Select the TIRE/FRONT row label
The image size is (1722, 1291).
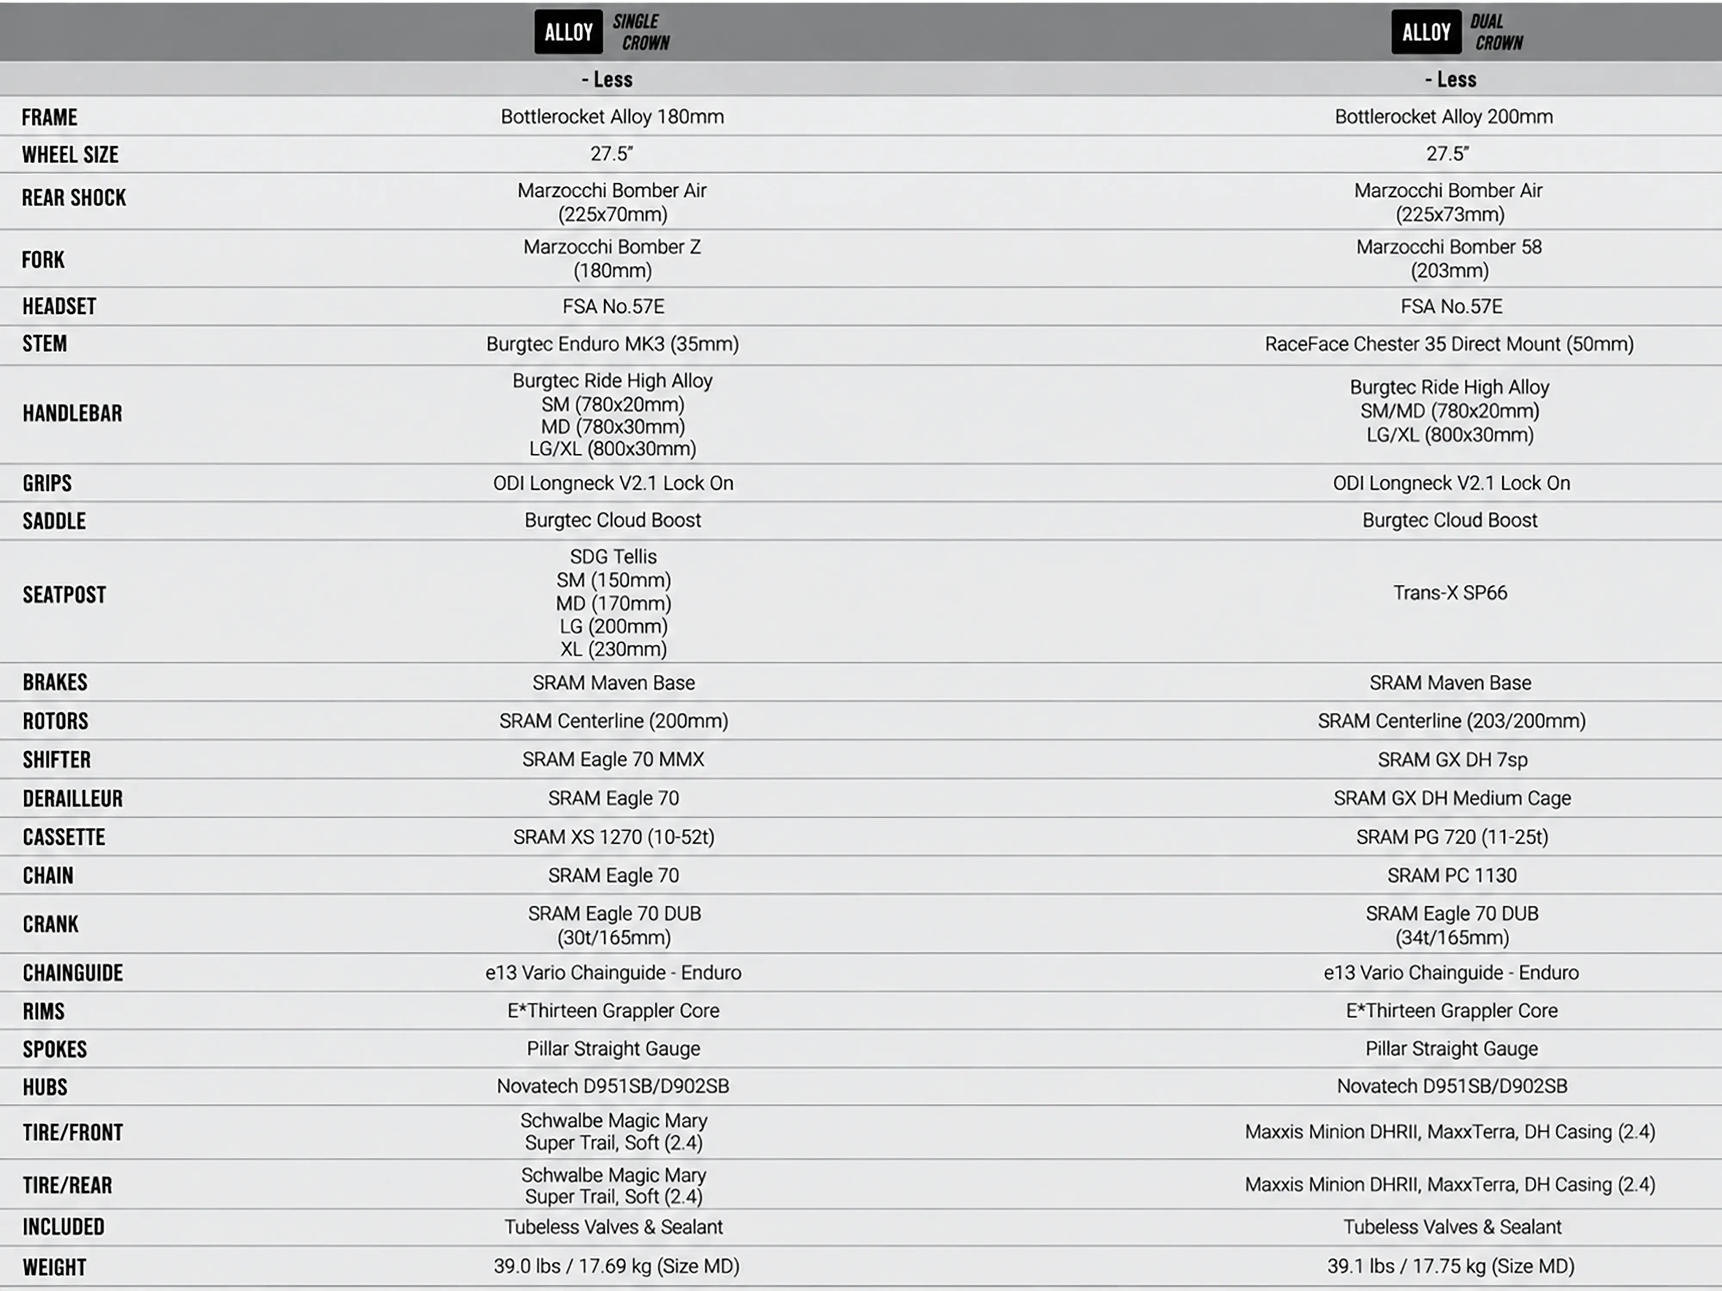tap(72, 1132)
